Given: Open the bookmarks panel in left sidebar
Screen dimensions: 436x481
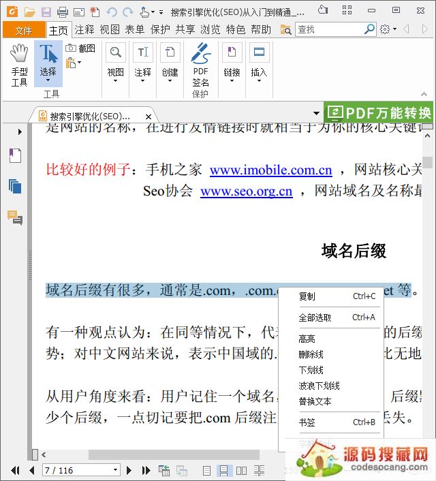Looking at the screenshot, I should pyautogui.click(x=15, y=156).
